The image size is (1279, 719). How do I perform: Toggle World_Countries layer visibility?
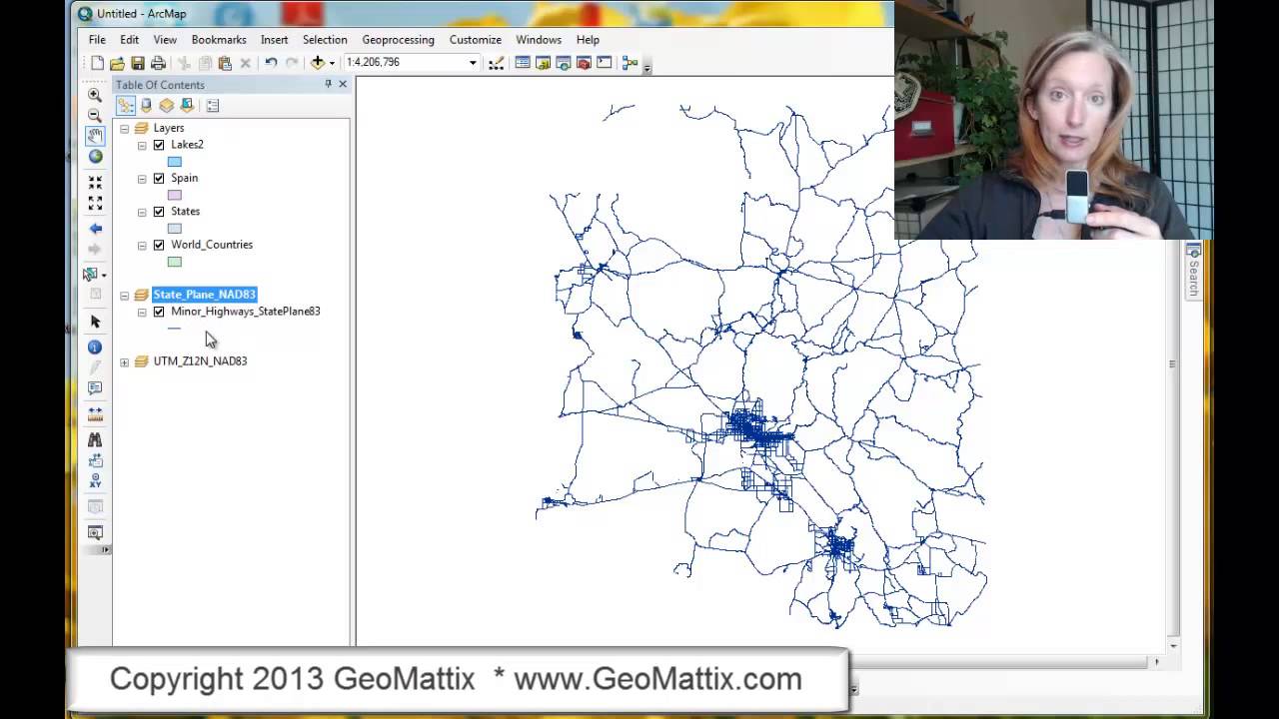pos(158,245)
